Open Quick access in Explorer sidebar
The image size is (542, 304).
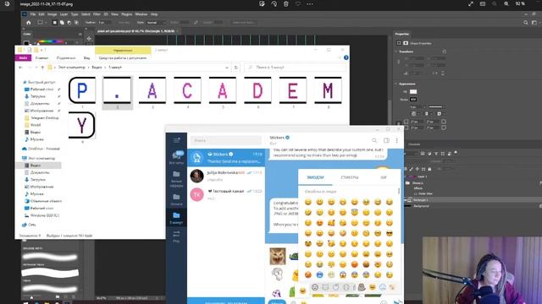tap(39, 82)
